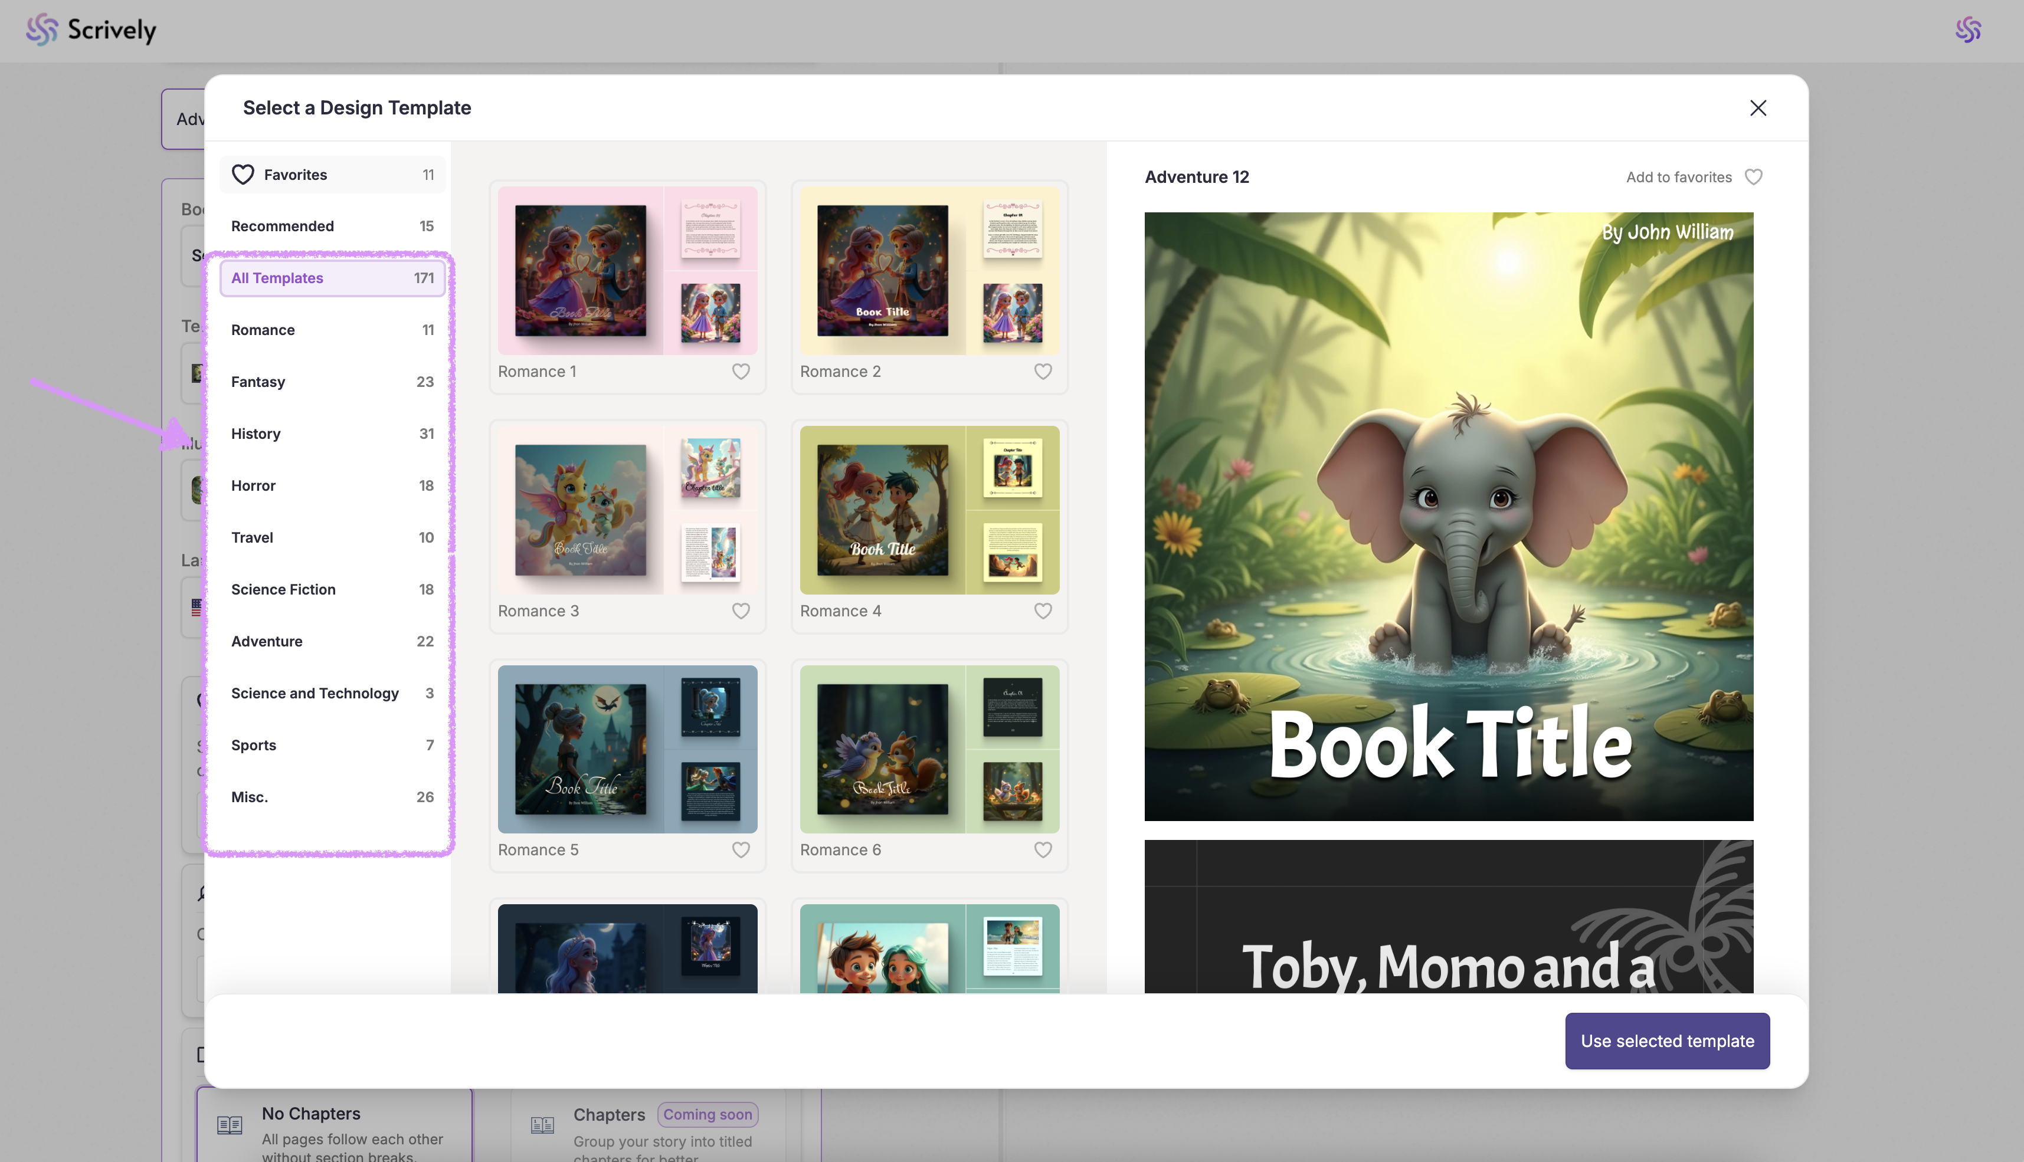Screen dimensions: 2024x1162
Task: Favorite the Romance 2 template heart
Action: pyautogui.click(x=1042, y=371)
